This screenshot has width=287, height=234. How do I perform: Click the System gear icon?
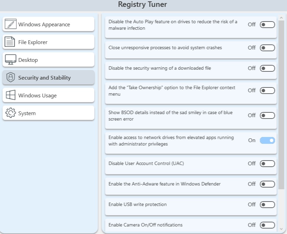(11, 113)
